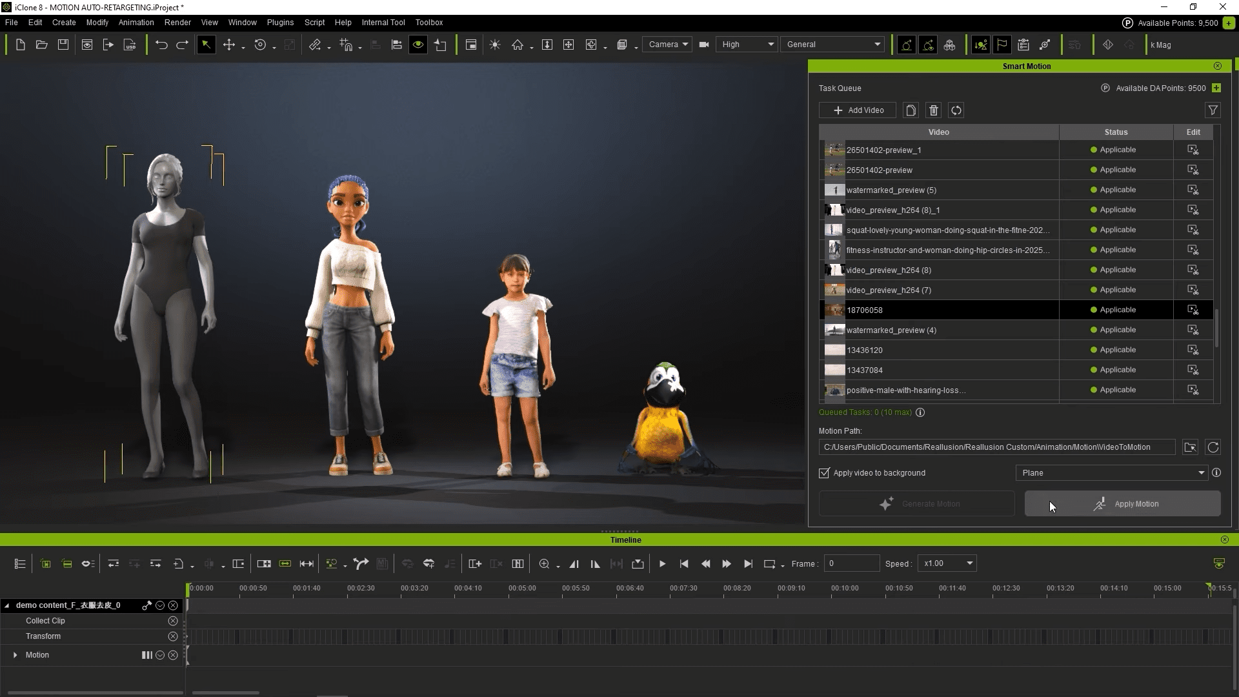Toggle the green eye visibility icon in the toolbar

(418, 45)
